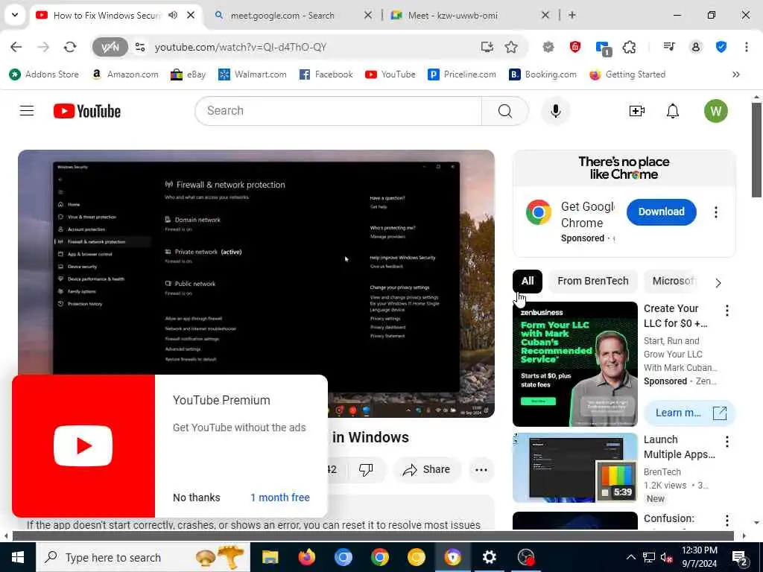Open the tab search dropdown arrow

tap(15, 15)
